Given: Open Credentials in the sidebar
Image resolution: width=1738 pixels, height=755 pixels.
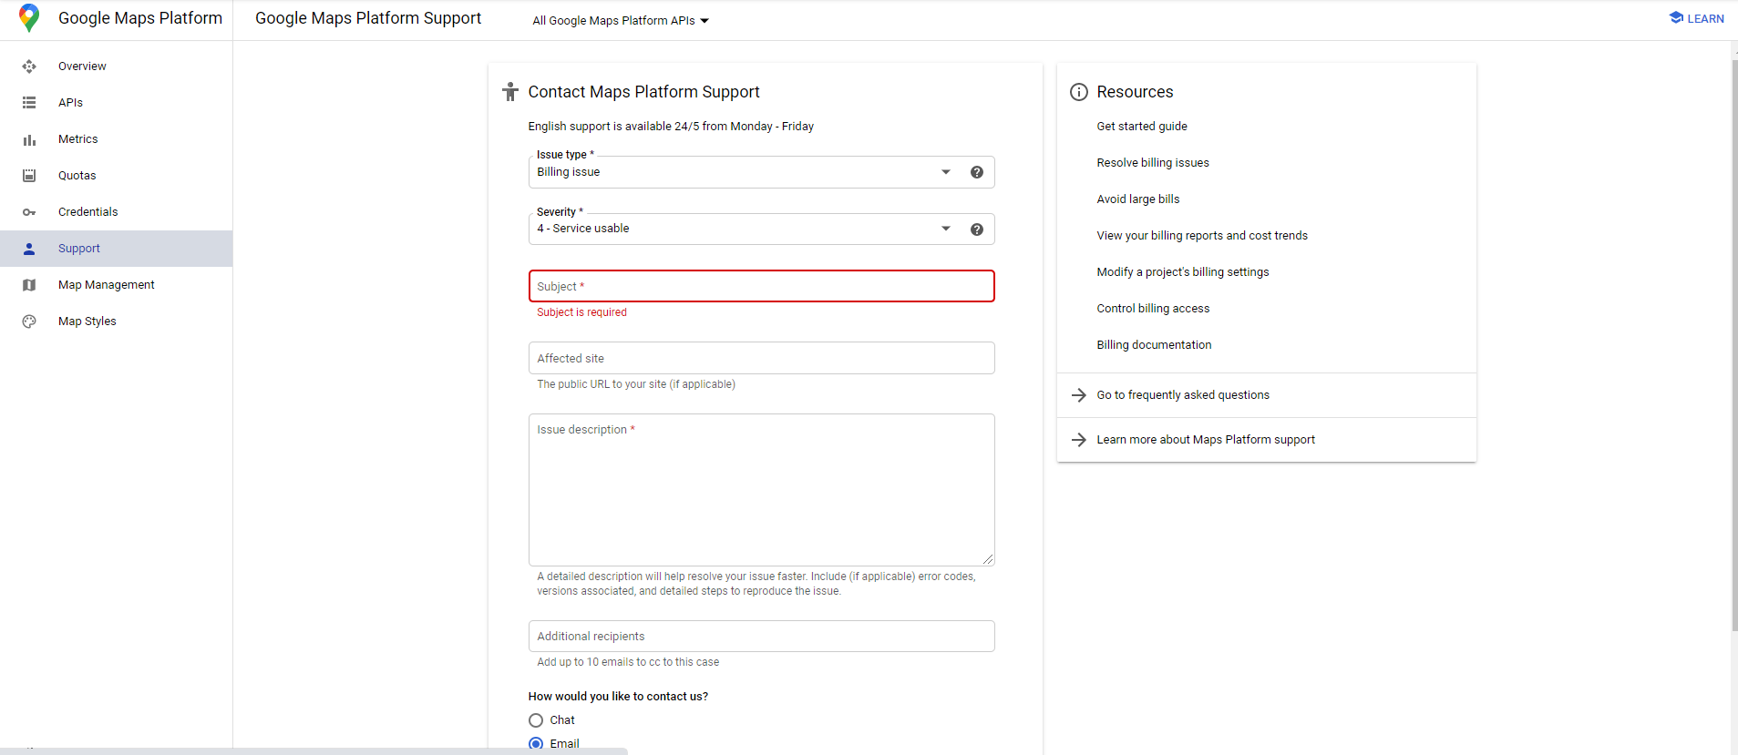Looking at the screenshot, I should tap(116, 212).
